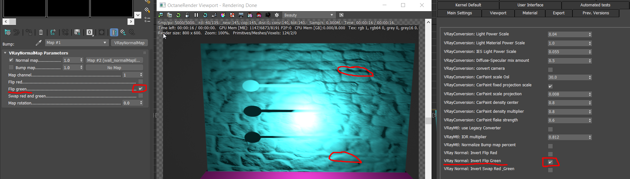630x179 pixels.
Task: Click Map #2 wall_normalMap button
Action: 114,60
